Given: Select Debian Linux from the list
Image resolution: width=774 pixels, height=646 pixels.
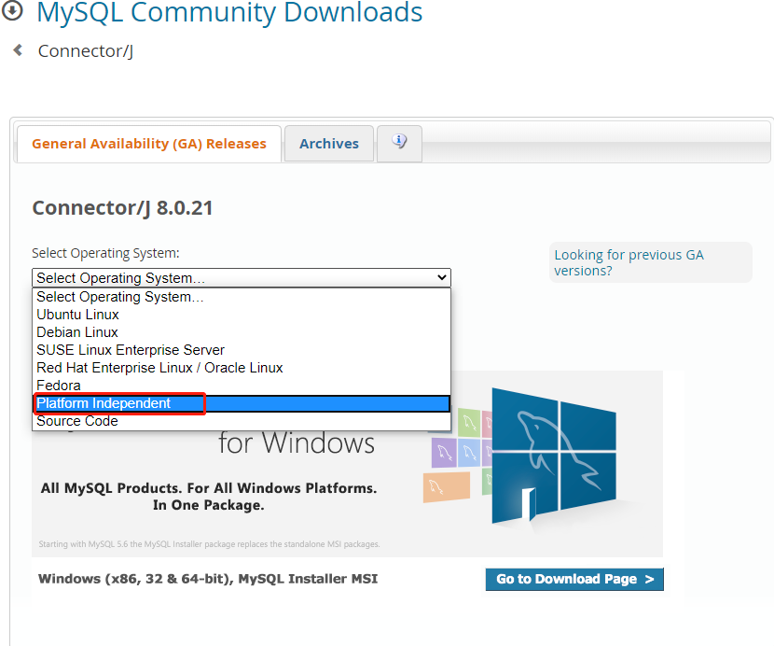Looking at the screenshot, I should 242,332.
